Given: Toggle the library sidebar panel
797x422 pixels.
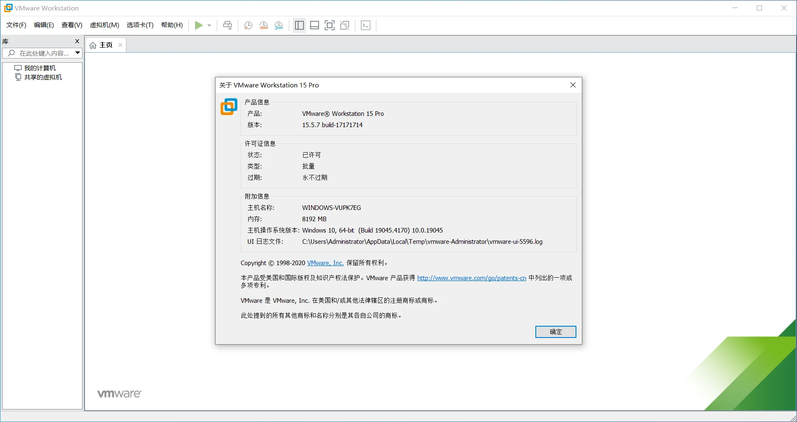Looking at the screenshot, I should point(299,26).
